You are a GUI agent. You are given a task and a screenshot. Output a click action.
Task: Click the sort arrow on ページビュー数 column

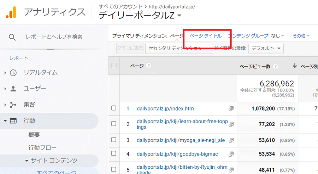pyautogui.click(x=294, y=66)
